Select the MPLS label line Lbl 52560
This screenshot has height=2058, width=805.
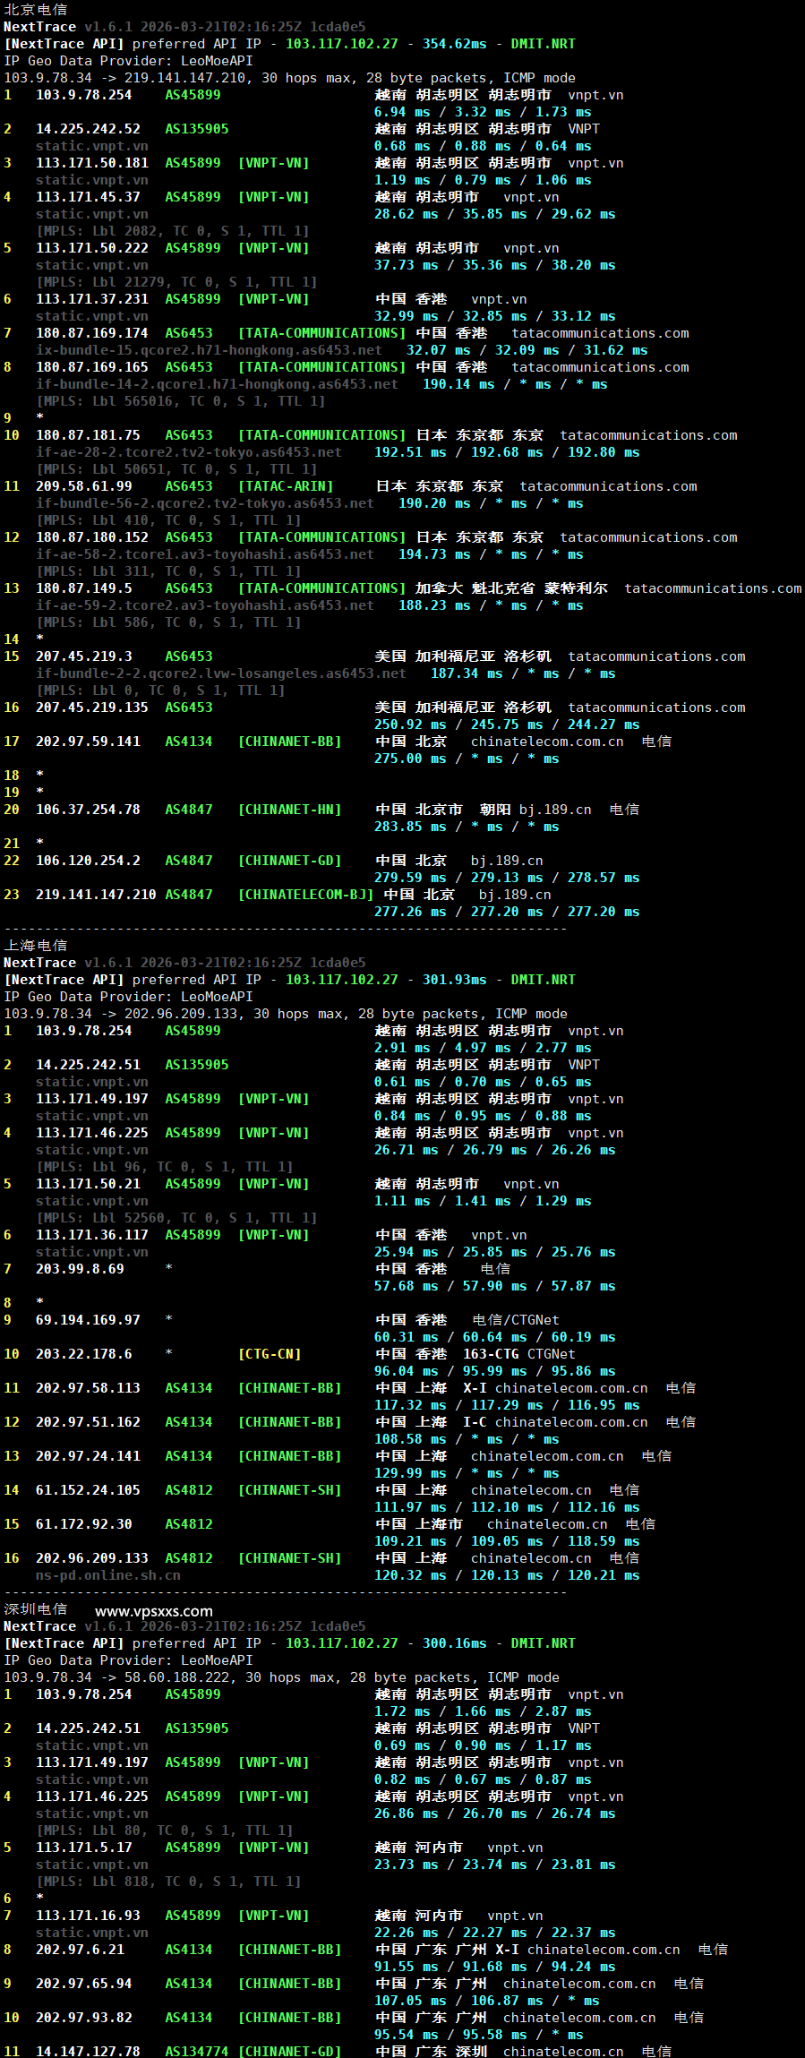(176, 1218)
